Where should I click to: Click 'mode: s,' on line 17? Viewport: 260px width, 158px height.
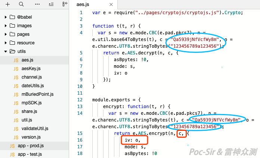pyautogui.click(x=135, y=147)
